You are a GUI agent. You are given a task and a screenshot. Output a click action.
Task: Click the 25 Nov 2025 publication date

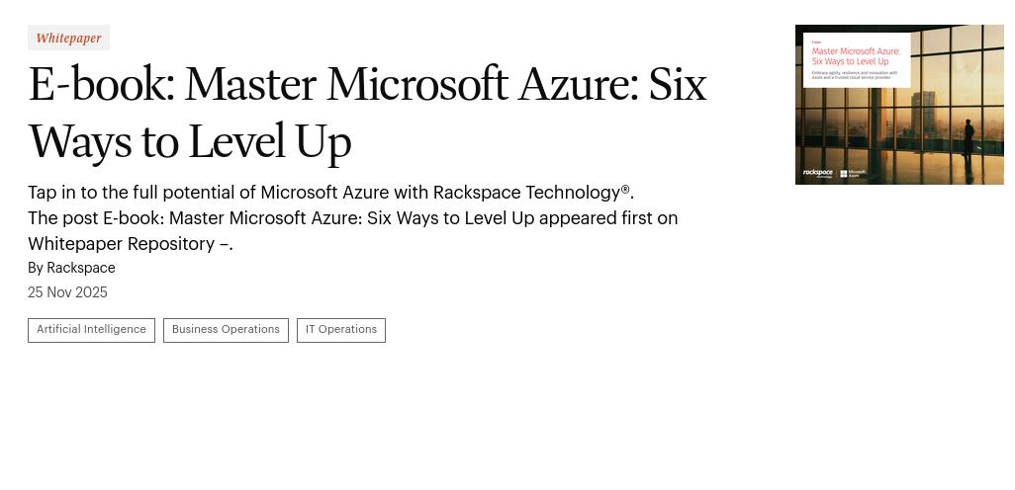coord(67,293)
